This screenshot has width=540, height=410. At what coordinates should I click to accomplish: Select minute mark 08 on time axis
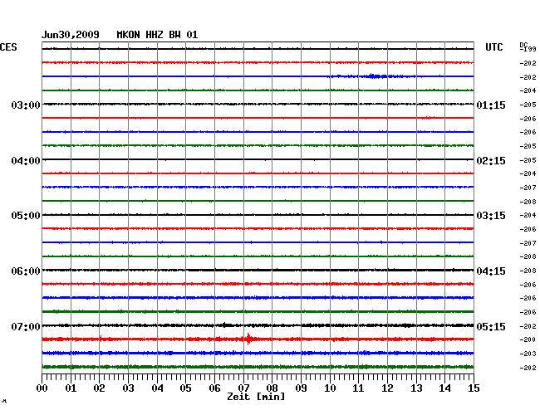tap(272, 388)
